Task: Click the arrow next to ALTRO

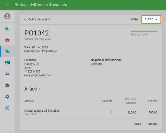Action: (x=157, y=20)
